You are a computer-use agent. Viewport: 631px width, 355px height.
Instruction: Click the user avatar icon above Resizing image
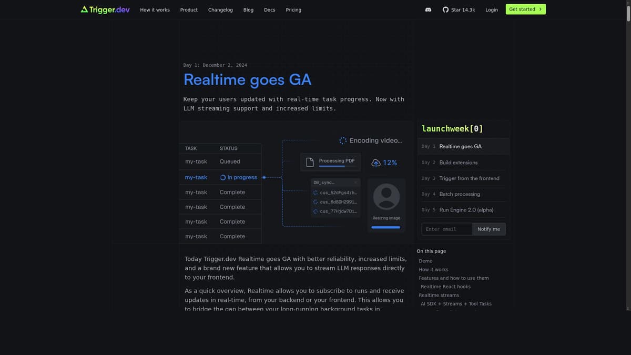(386, 197)
